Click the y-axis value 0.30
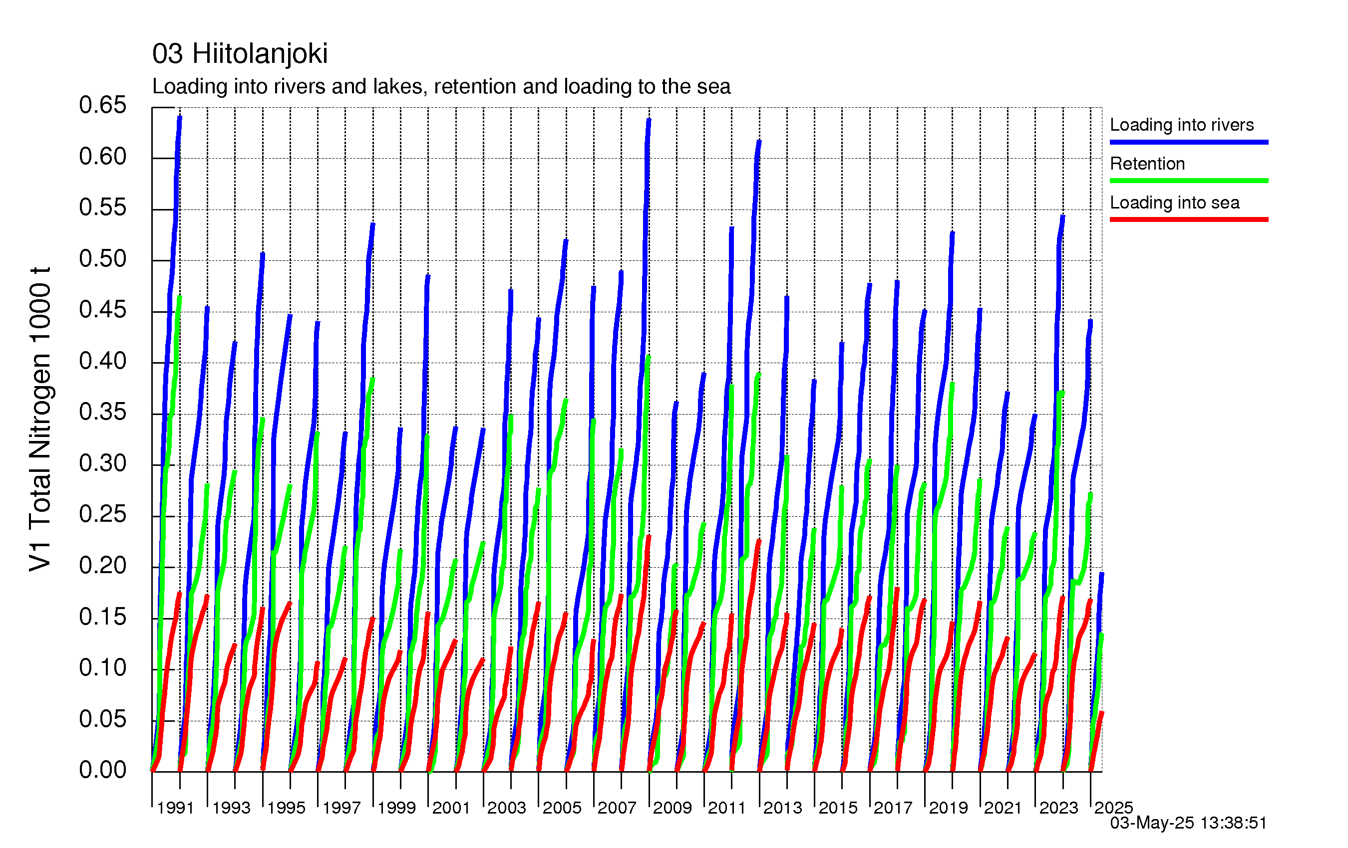Viewport: 1348px width, 848px height. [x=102, y=463]
